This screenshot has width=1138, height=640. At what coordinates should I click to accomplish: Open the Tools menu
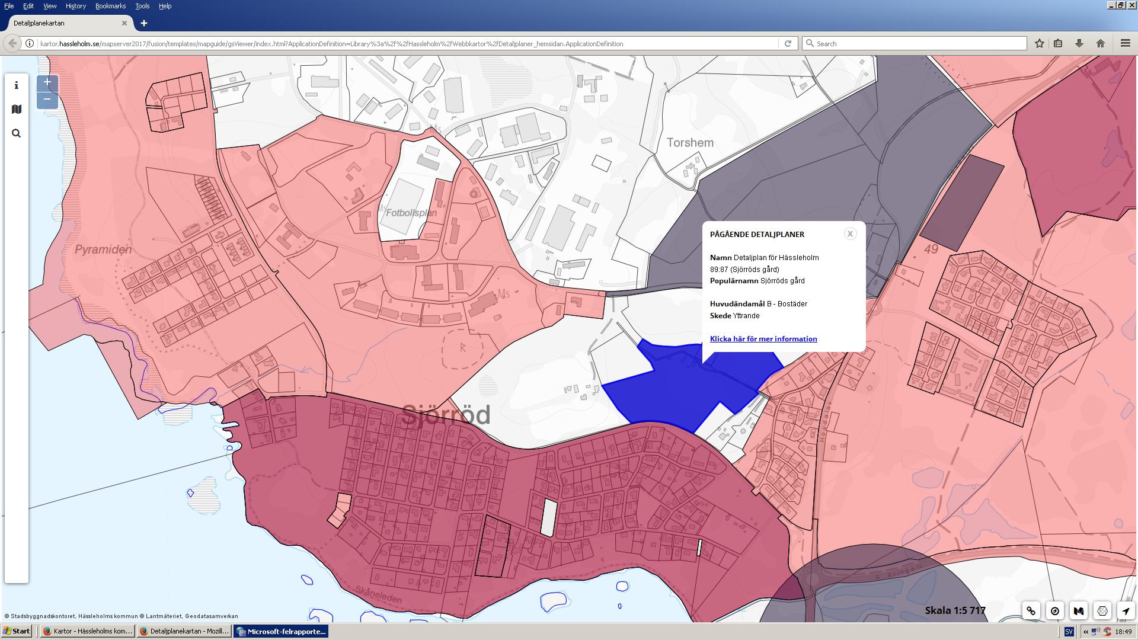coord(142,6)
